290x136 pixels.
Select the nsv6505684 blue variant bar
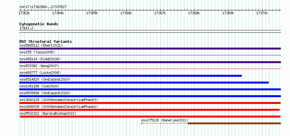(150, 96)
